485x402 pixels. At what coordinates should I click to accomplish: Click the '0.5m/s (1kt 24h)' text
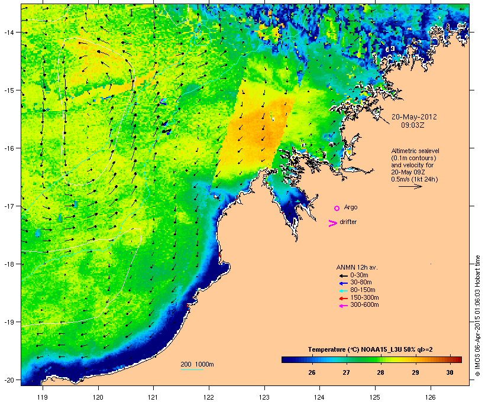[x=415, y=179]
